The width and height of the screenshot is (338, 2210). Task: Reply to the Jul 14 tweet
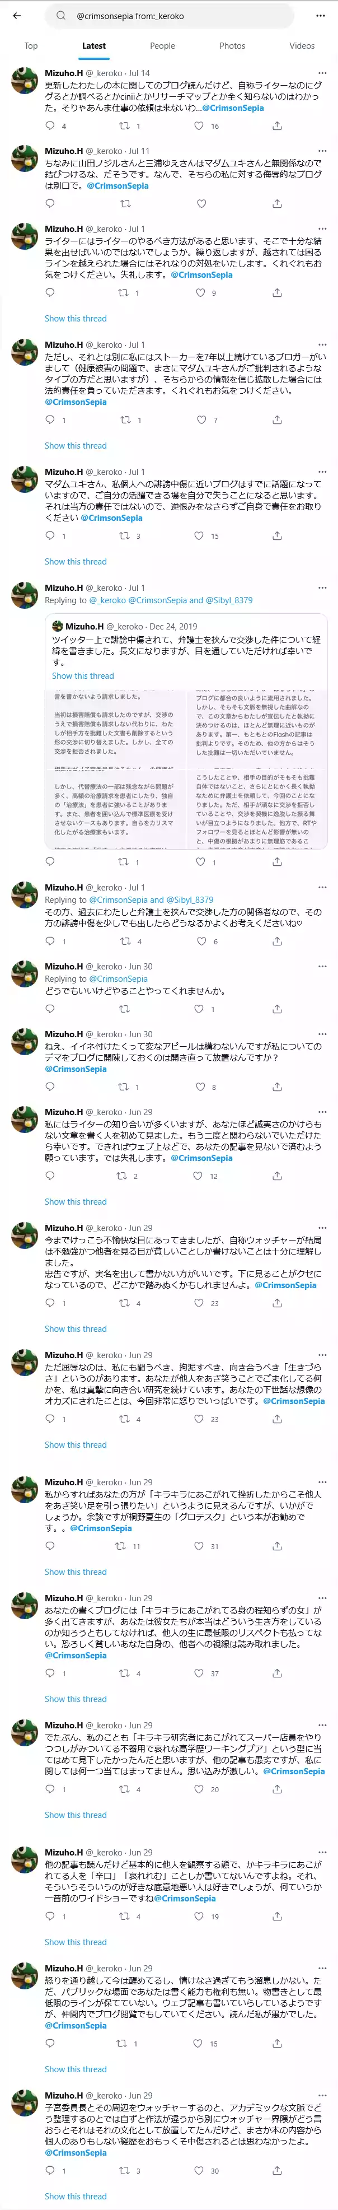[50, 126]
